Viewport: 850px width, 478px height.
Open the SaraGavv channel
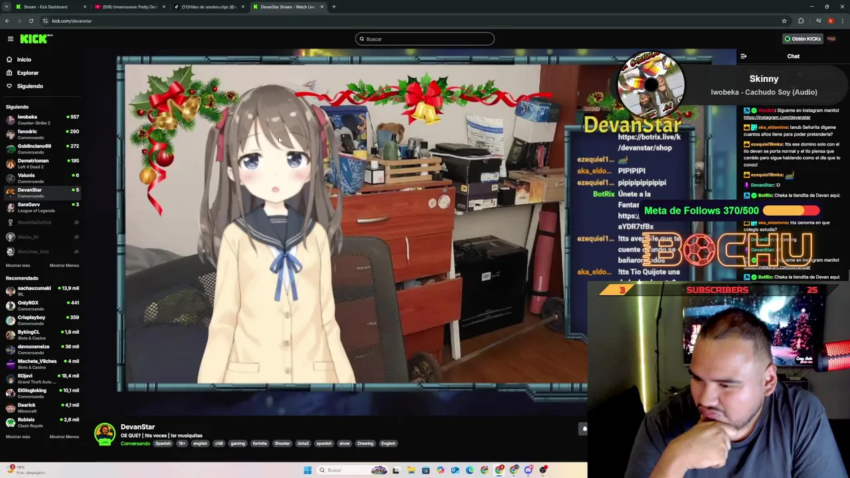[x=41, y=207]
